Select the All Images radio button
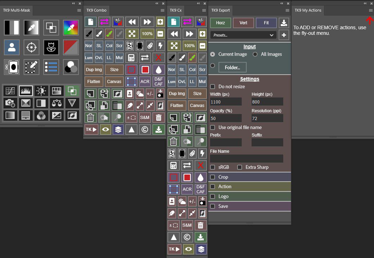This screenshot has height=258, width=374. point(255,55)
